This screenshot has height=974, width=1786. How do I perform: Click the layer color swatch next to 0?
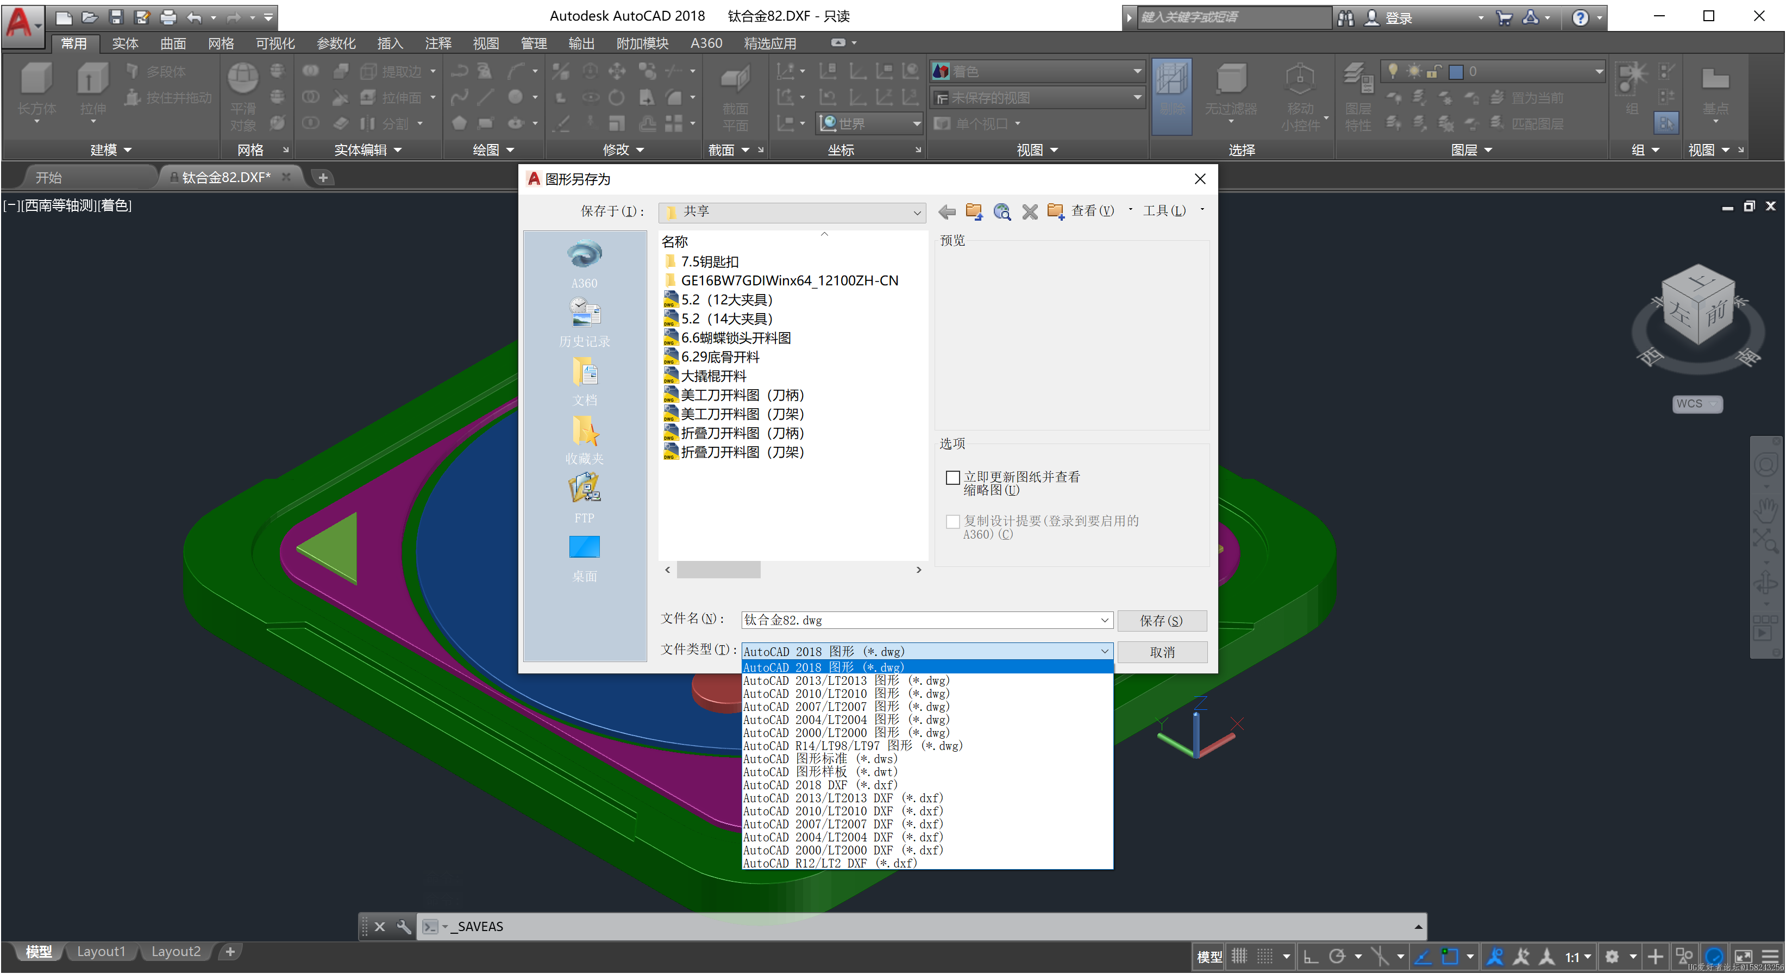(x=1456, y=71)
